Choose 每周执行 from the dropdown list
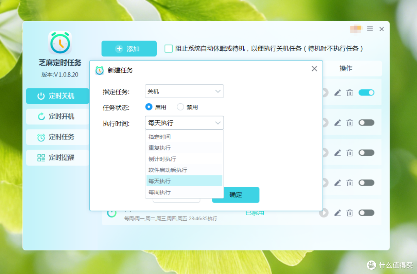417x274 pixels. point(184,192)
